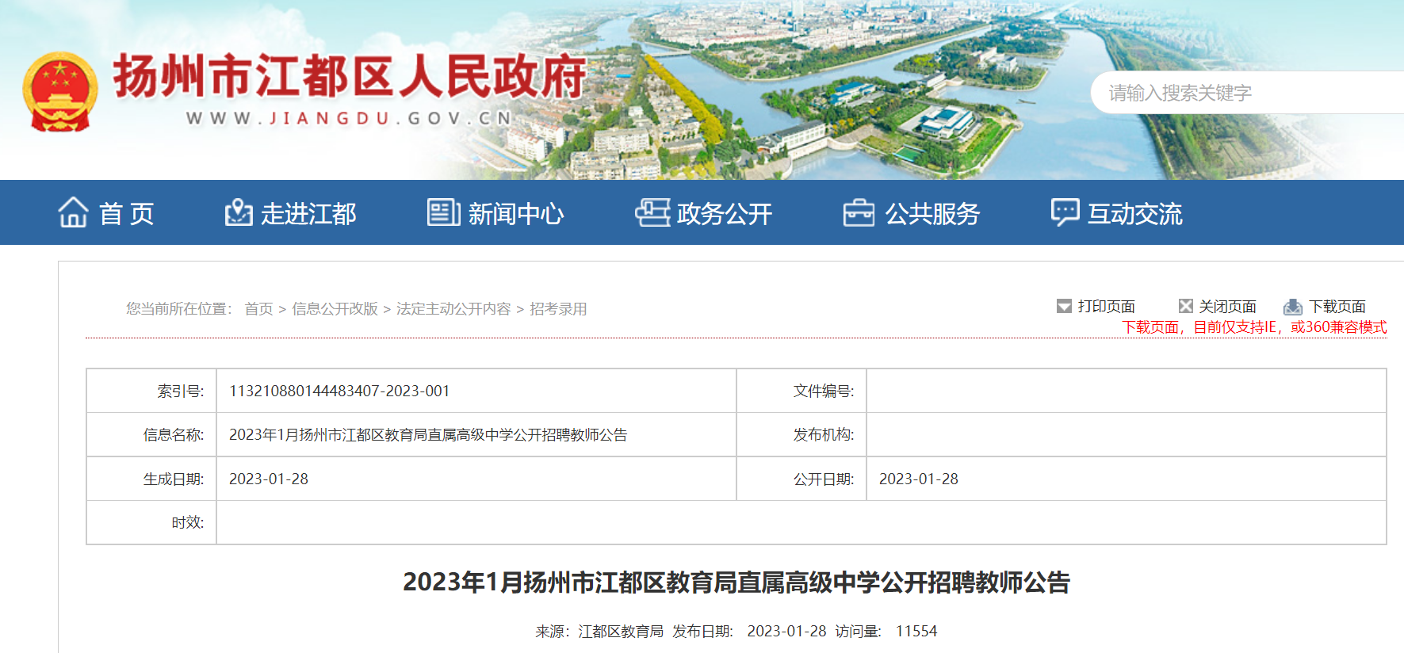This screenshot has width=1404, height=653.
Task: Click the newspaper icon beside 新闻中心
Action: pyautogui.click(x=443, y=212)
